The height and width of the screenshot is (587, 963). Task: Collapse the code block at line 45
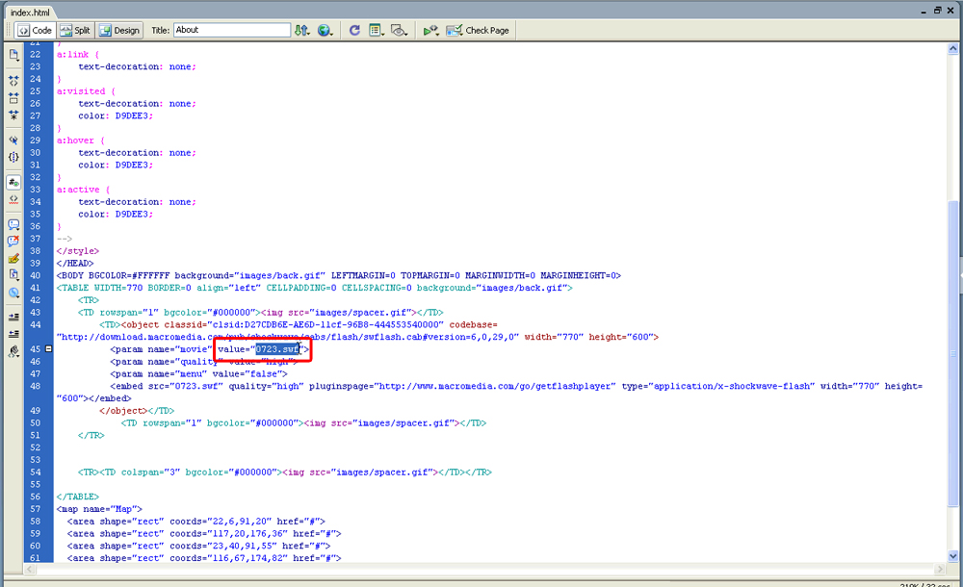tap(48, 349)
